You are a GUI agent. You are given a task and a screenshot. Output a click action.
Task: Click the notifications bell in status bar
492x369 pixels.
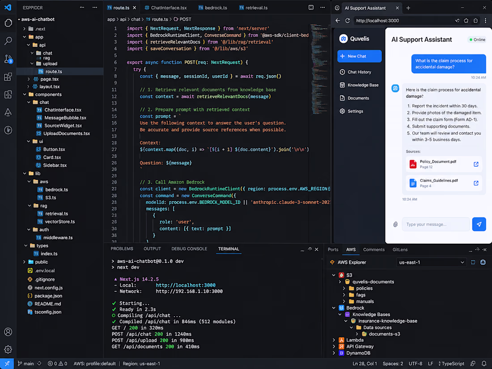[x=484, y=364]
